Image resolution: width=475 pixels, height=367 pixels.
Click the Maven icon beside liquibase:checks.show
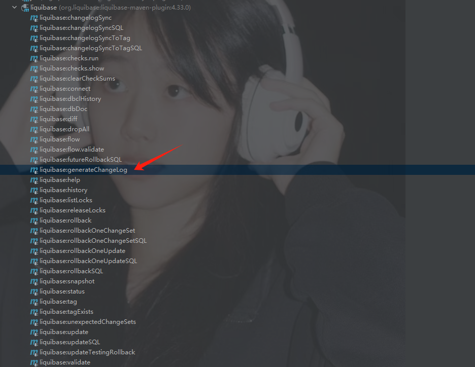[34, 68]
